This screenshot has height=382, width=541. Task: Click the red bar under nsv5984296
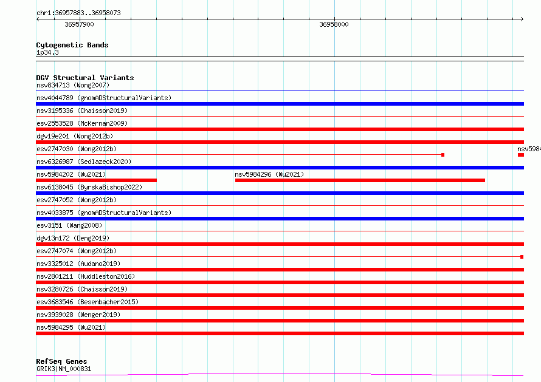(x=360, y=180)
